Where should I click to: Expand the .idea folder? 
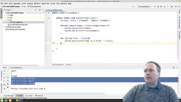click(x=6, y=15)
